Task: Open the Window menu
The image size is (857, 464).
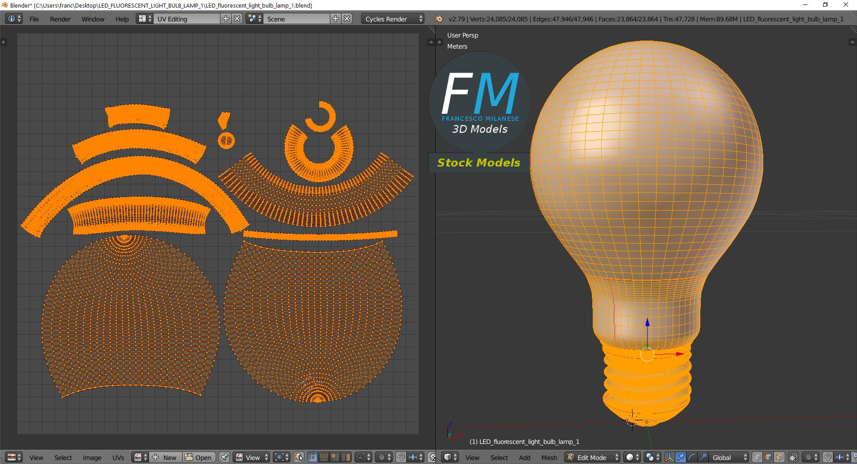Action: click(93, 19)
